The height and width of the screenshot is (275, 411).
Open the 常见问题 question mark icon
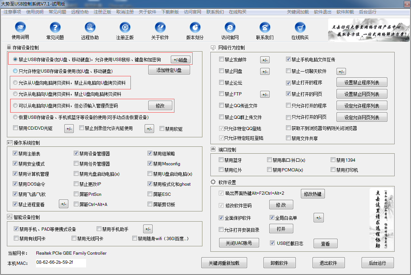pos(55,28)
